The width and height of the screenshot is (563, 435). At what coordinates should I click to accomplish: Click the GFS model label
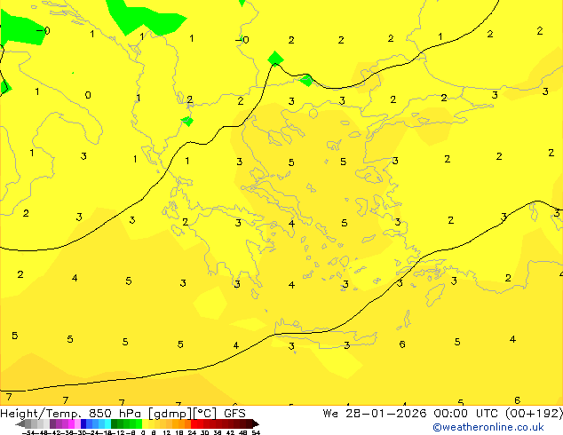click(x=234, y=414)
